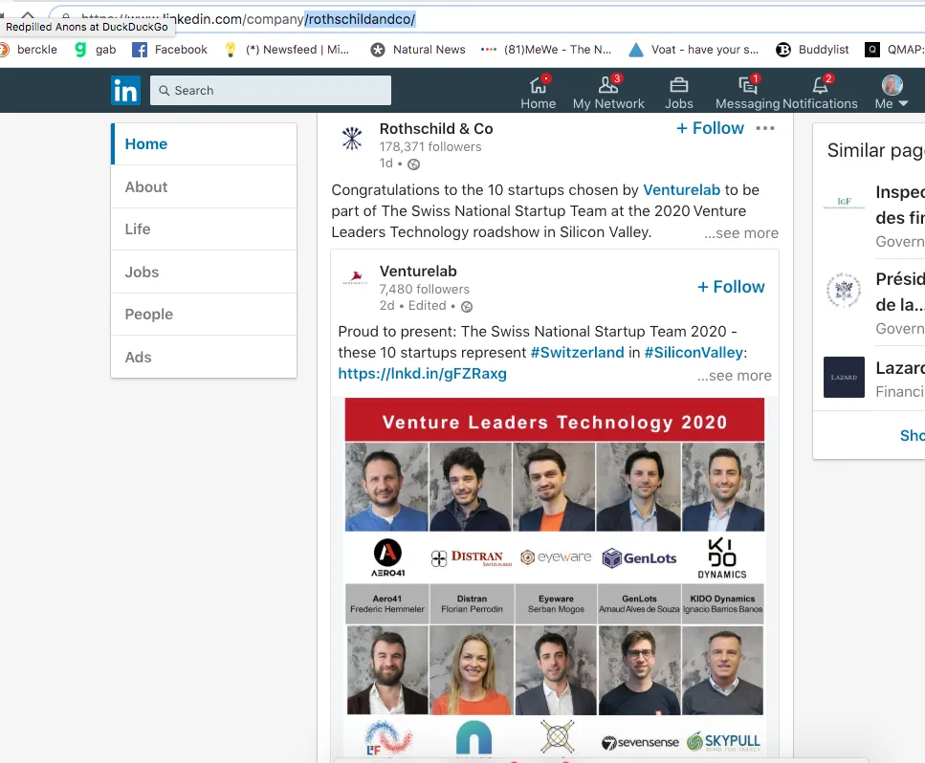
Task: Open Rothschild & Co post author name
Action: coord(436,128)
